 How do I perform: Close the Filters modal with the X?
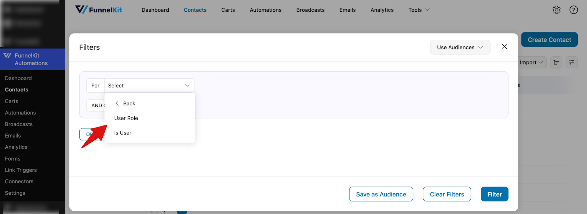(x=504, y=46)
